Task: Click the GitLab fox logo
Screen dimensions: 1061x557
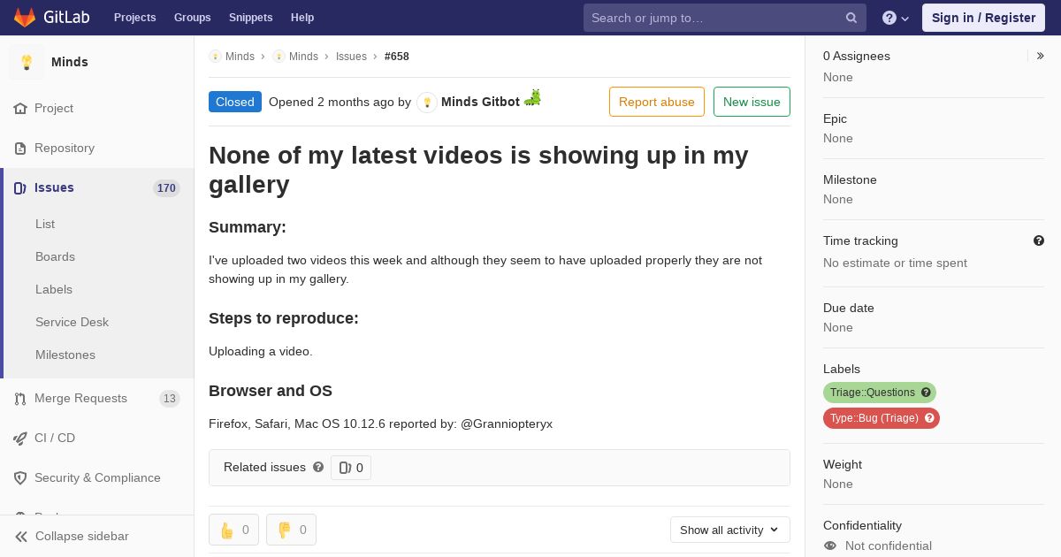Action: pyautogui.click(x=25, y=17)
